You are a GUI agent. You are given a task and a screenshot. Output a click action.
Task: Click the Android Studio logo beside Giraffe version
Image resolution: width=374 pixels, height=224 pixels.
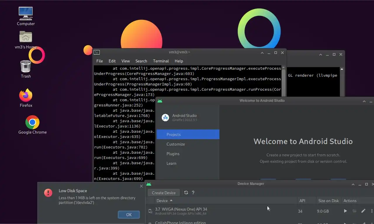[x=165, y=118]
